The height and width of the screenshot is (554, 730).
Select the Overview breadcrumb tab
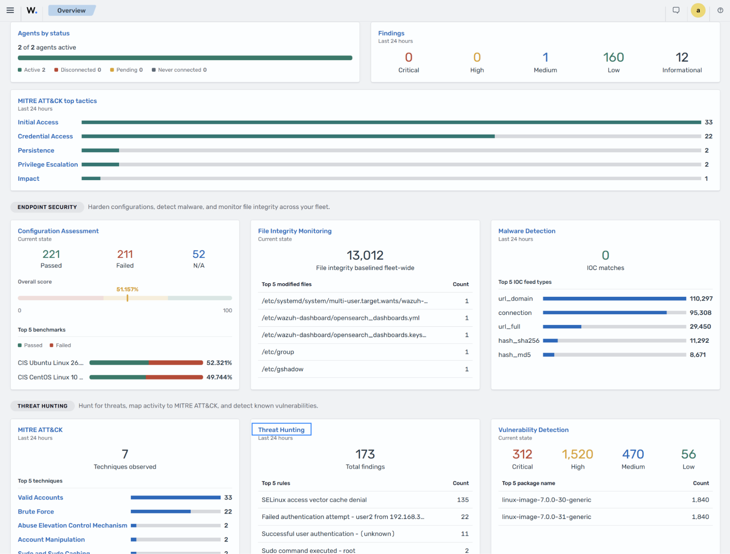click(x=72, y=10)
